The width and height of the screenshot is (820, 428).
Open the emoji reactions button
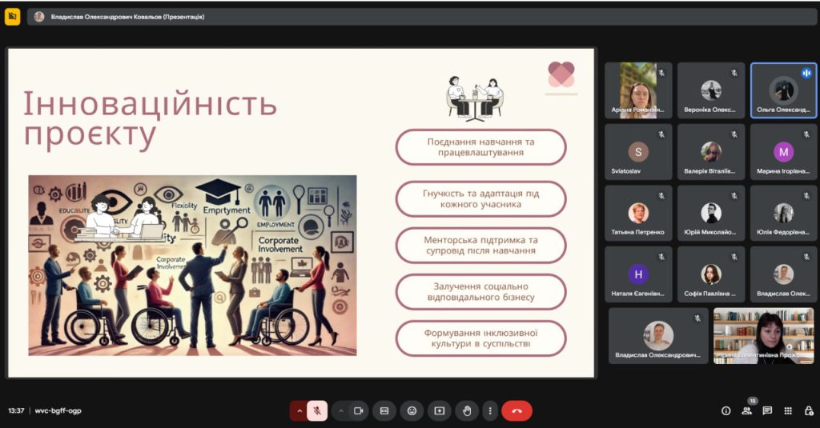(x=412, y=410)
